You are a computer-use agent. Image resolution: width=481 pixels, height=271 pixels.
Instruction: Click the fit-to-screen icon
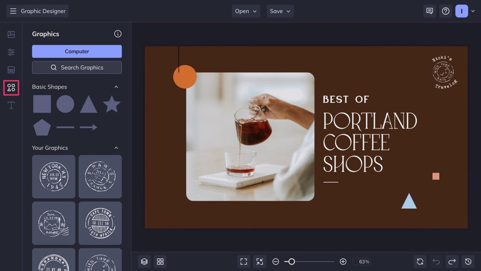click(x=244, y=261)
